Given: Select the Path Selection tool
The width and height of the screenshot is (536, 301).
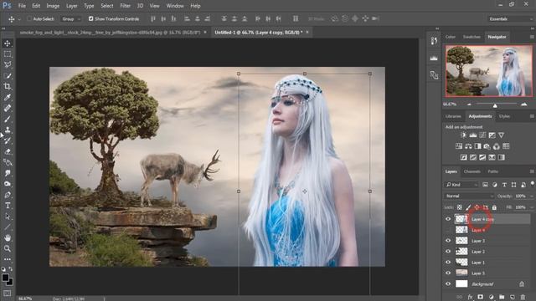Looking at the screenshot, I should (x=8, y=217).
